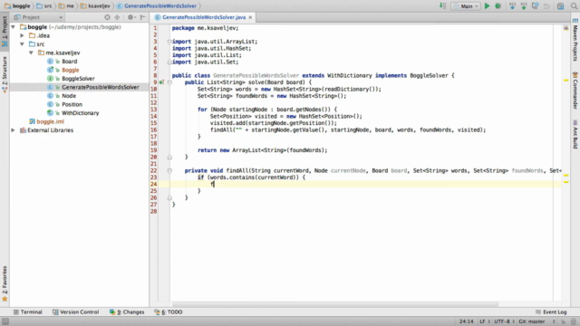Viewport: 580px width, 326px height.
Task: Fold the solve method at line 9
Action: (169, 82)
